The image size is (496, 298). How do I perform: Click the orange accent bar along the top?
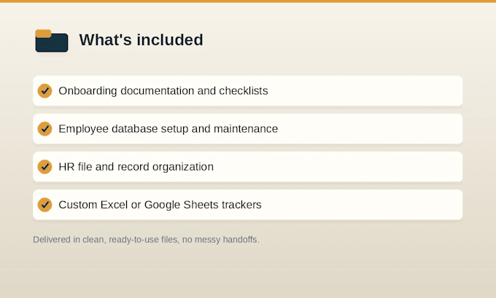click(248, 1)
